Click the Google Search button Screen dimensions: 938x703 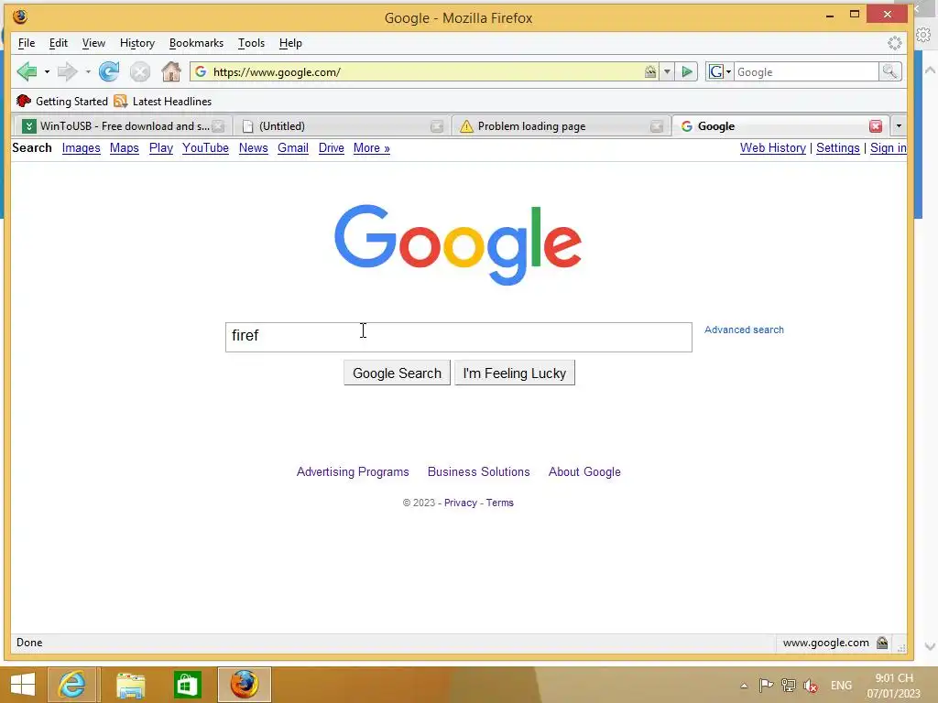[x=397, y=373]
